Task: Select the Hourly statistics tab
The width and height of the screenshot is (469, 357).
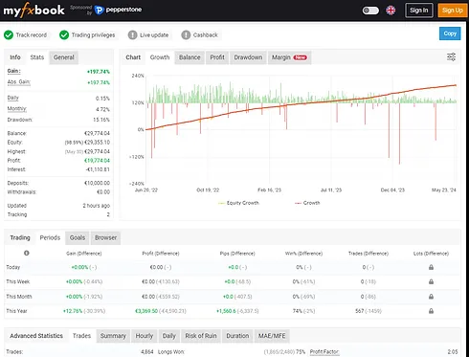Action: (145, 336)
